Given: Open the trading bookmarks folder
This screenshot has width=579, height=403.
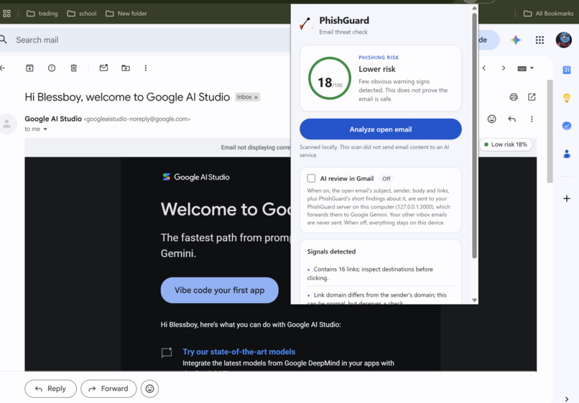Looking at the screenshot, I should point(42,14).
